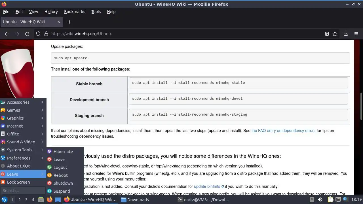The height and width of the screenshot is (204, 363).
Task: Bookmark this page with the star
Action: tap(335, 34)
